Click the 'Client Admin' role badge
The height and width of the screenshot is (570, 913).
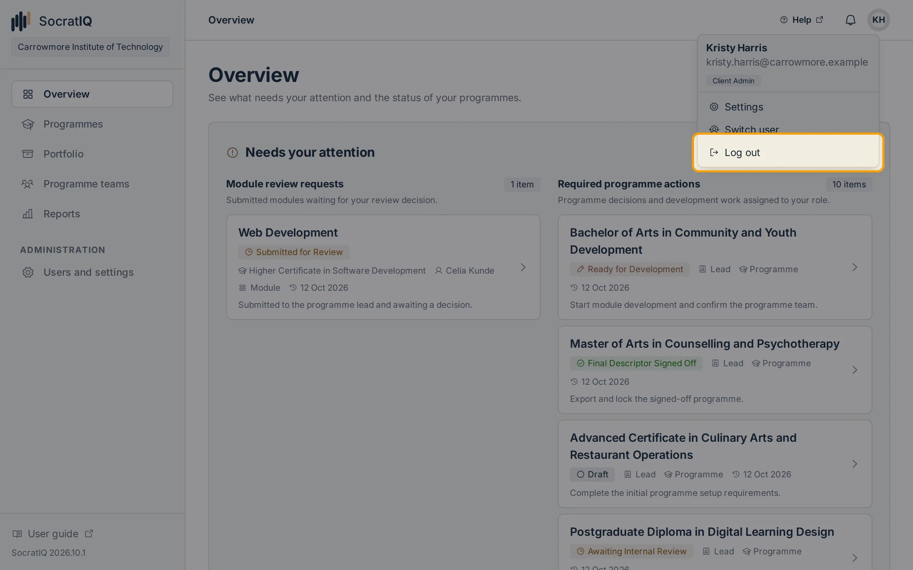pyautogui.click(x=733, y=81)
